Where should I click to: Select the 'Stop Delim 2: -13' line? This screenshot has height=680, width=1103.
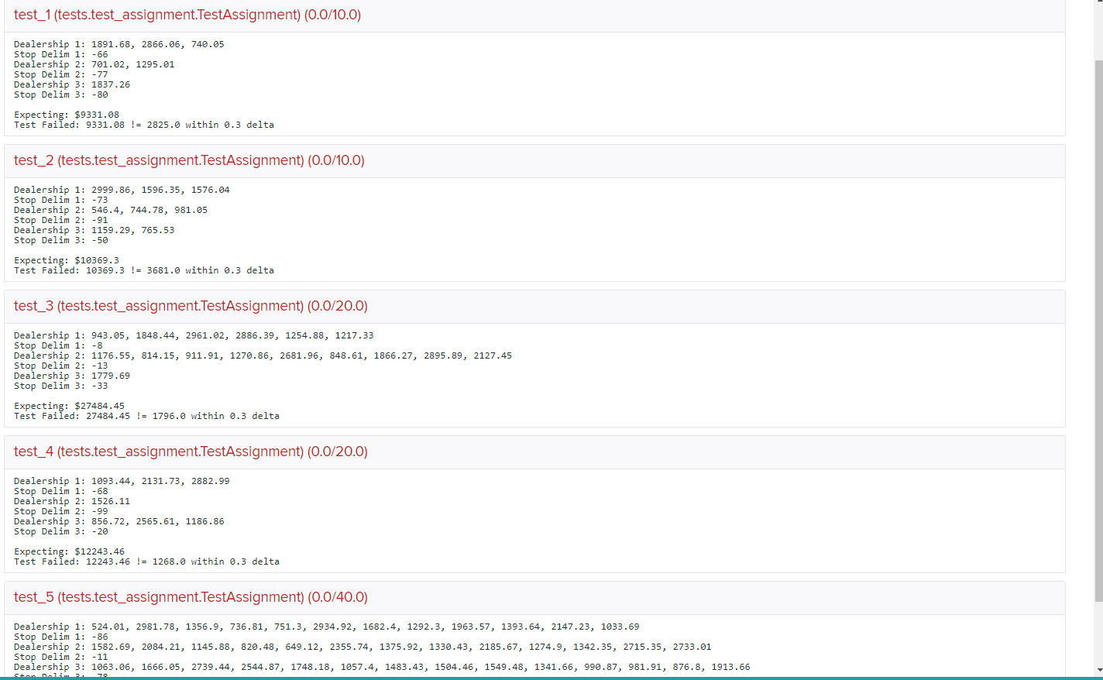point(61,366)
